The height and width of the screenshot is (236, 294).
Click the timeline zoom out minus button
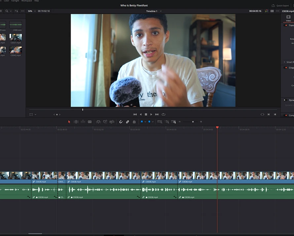[180, 122]
